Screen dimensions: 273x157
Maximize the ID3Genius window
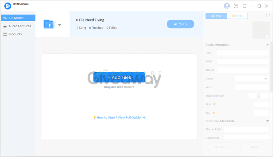259,6
